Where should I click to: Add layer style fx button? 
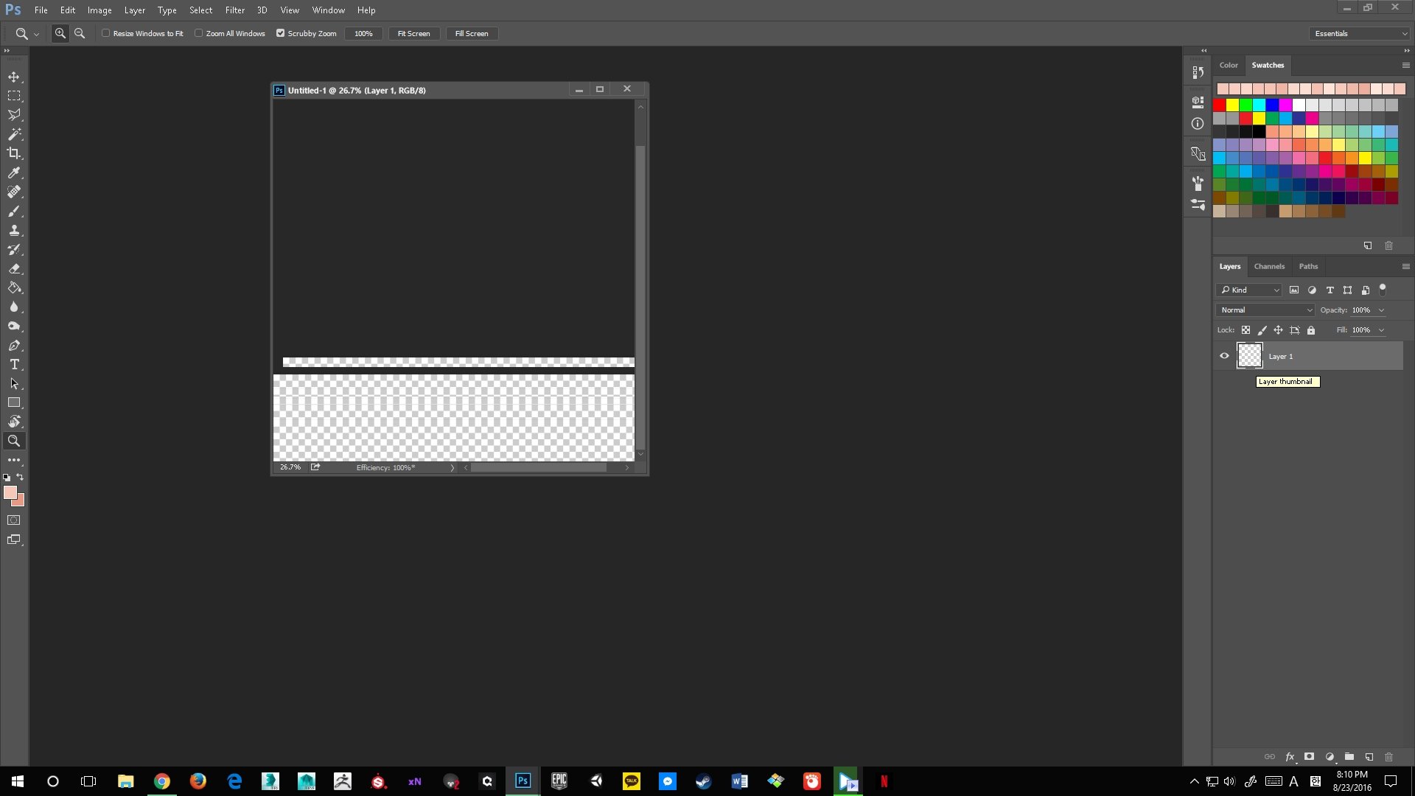tap(1290, 757)
